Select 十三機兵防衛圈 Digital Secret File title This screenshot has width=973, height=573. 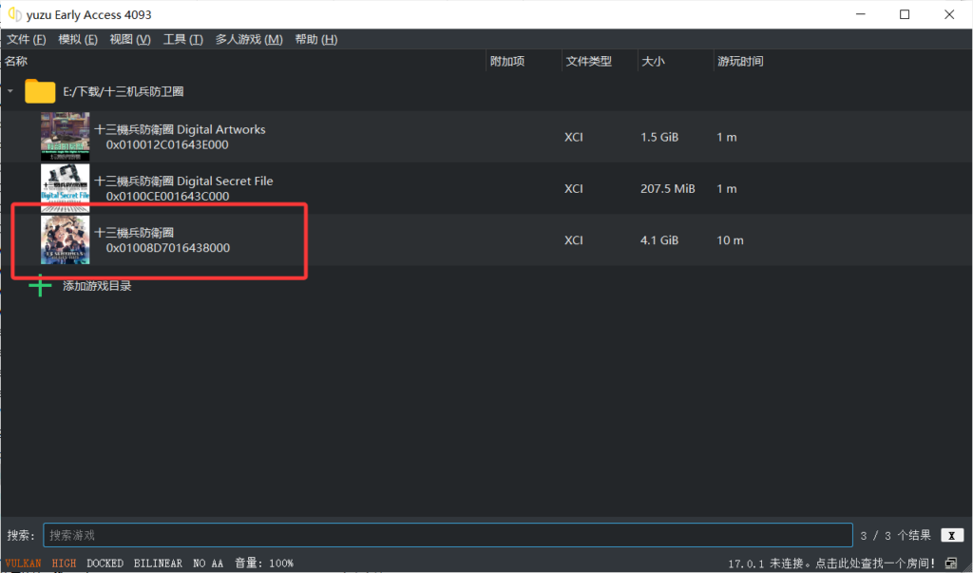tap(183, 181)
